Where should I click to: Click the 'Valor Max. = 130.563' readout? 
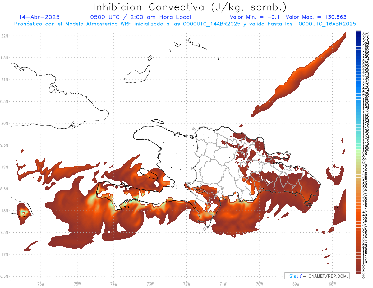316,17
